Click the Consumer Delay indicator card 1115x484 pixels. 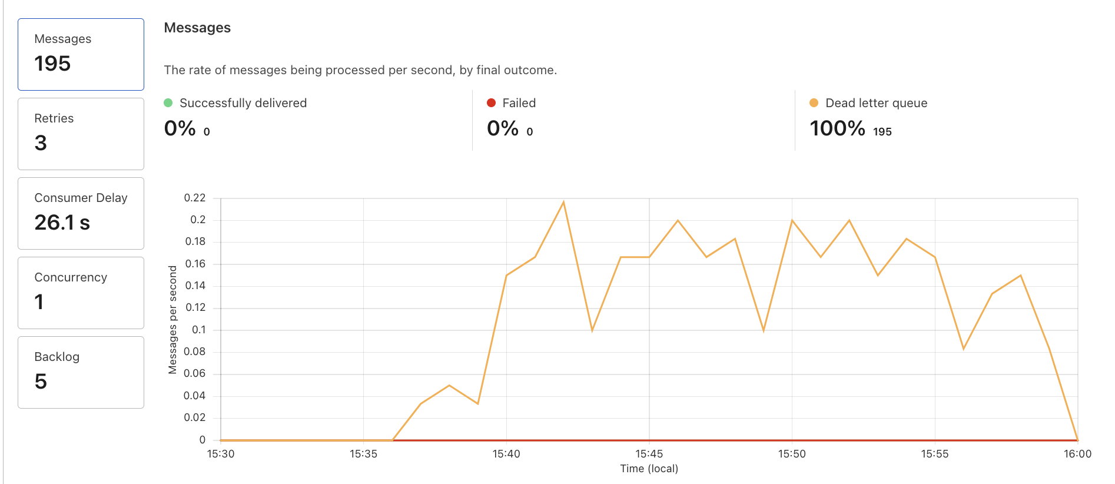[81, 213]
